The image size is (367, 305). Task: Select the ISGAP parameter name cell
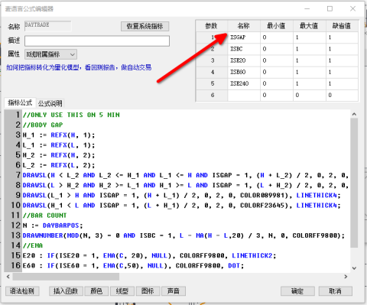[x=244, y=37]
